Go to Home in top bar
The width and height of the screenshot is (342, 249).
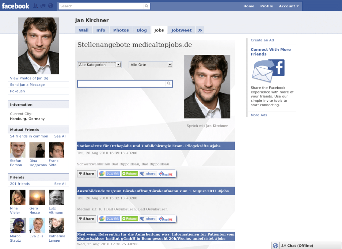pyautogui.click(x=249, y=6)
